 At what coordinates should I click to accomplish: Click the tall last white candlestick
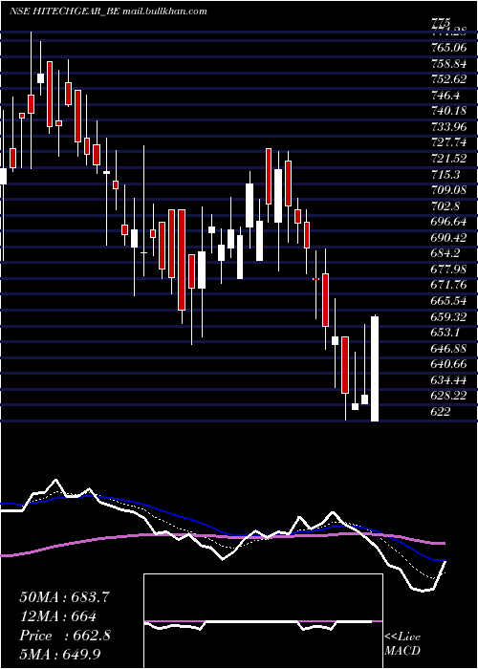pos(375,369)
